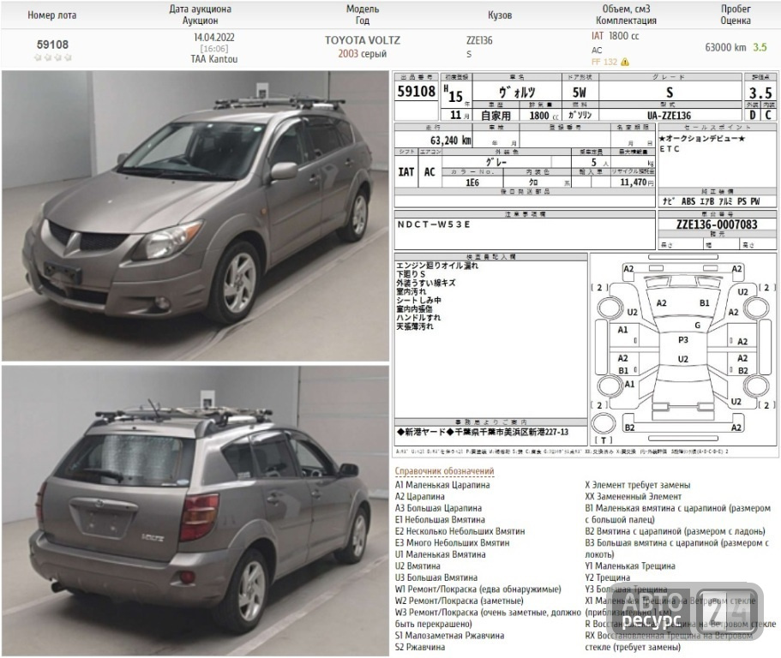Click the IAT 1800 cc engine text
Screen dimensions: 781x658
(x=616, y=36)
